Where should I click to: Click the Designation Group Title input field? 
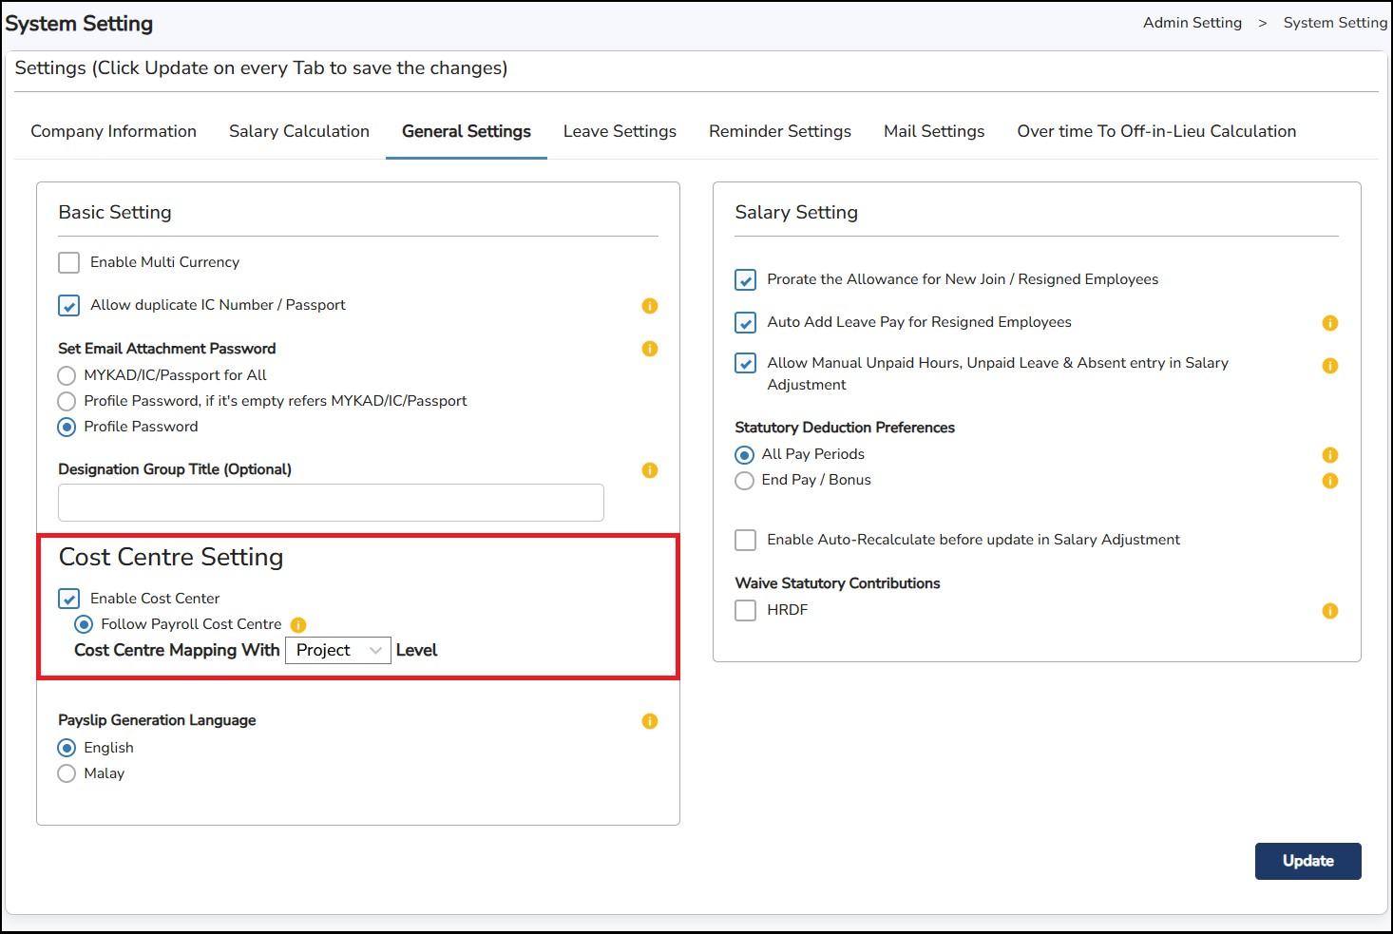(x=331, y=503)
